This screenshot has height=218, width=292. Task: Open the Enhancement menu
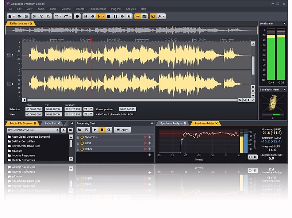(x=97, y=9)
